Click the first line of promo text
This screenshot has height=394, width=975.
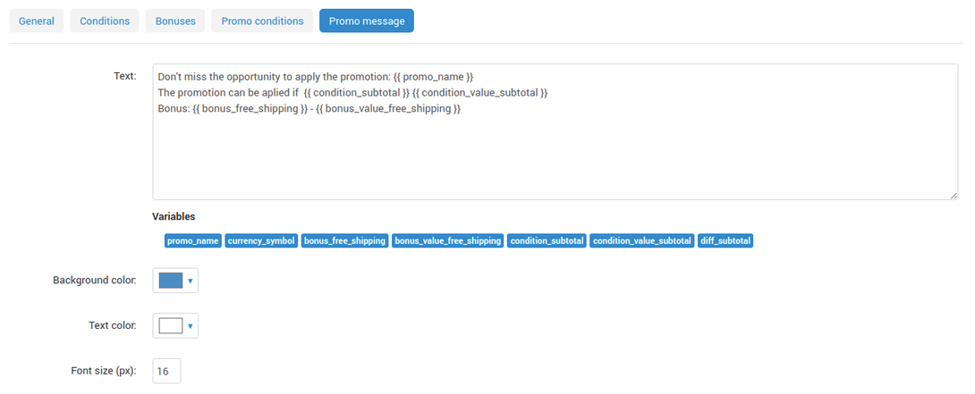316,77
